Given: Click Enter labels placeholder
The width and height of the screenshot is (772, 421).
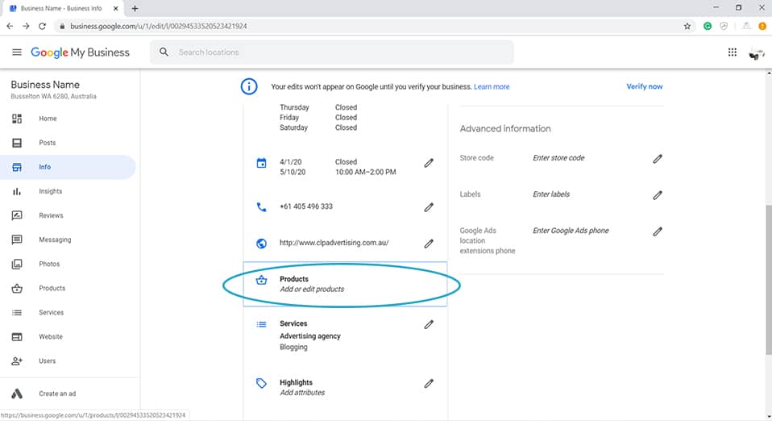Looking at the screenshot, I should [x=551, y=194].
